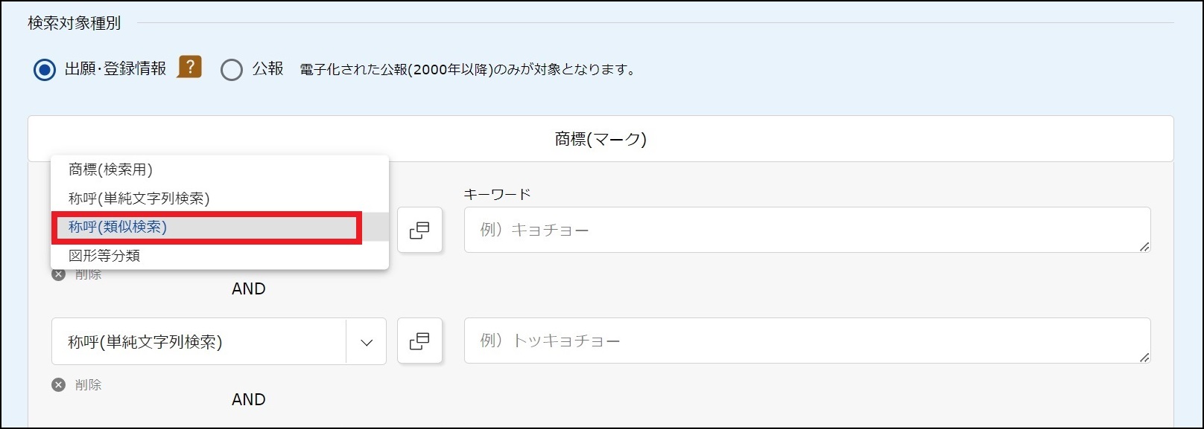The width and height of the screenshot is (1204, 429).
Task: Click the X delete icon below the open dropdown list
Action: pos(58,274)
